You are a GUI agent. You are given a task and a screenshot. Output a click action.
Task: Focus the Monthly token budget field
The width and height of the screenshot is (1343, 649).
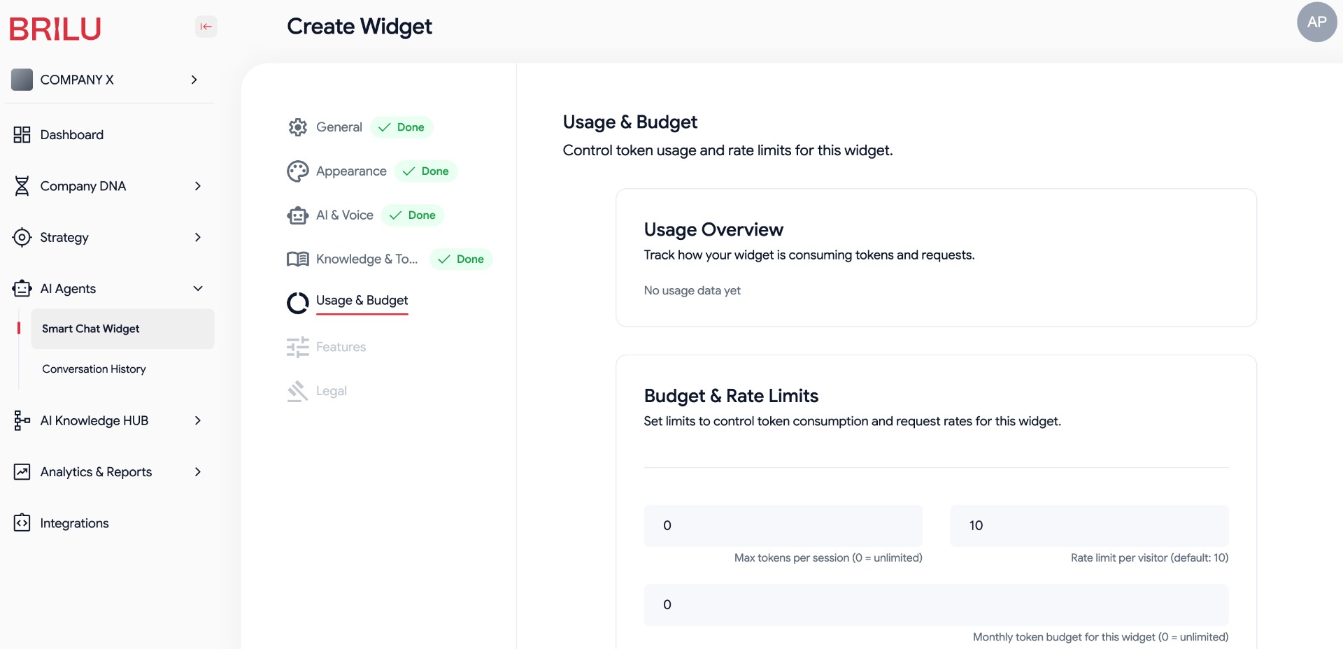click(936, 605)
